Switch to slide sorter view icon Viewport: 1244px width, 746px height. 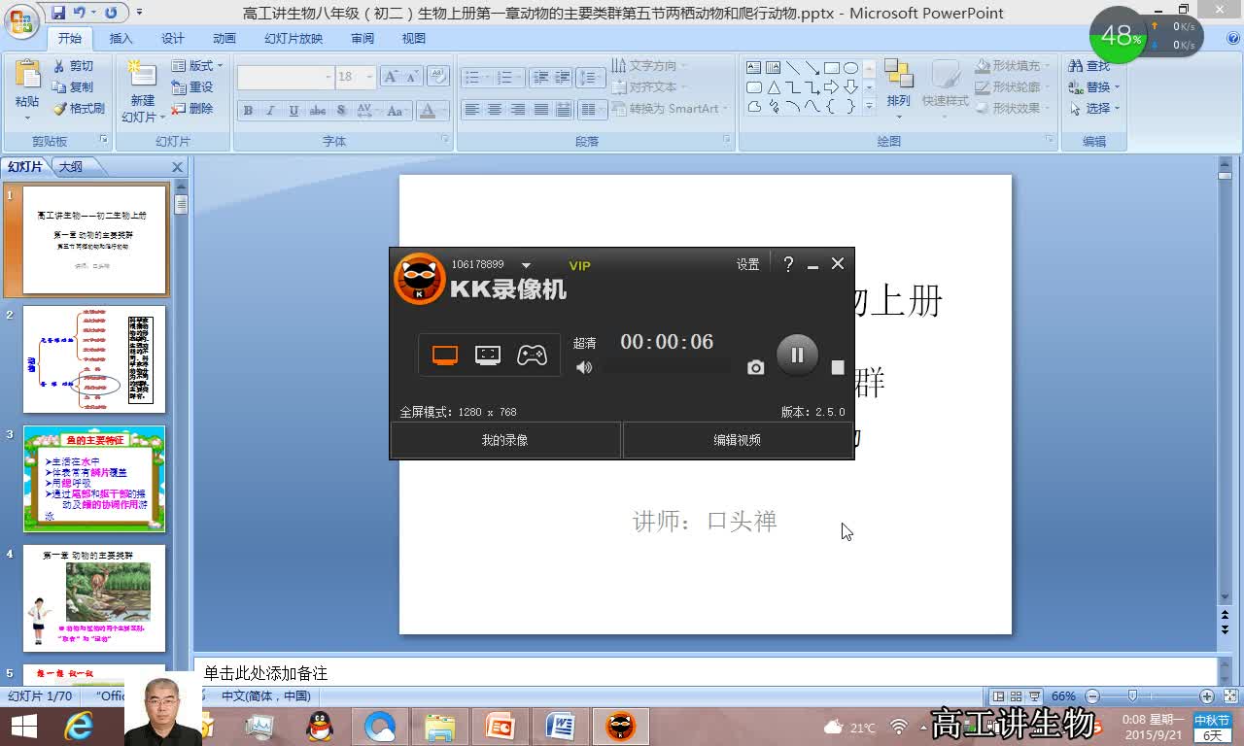point(1016,696)
